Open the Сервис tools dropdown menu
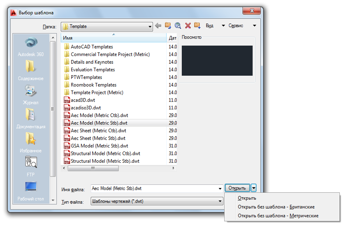The height and width of the screenshot is (230, 348). (243, 26)
